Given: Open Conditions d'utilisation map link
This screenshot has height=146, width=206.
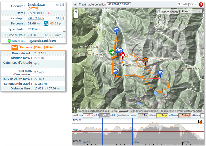Looking at the screenshot, I should 144,111.
